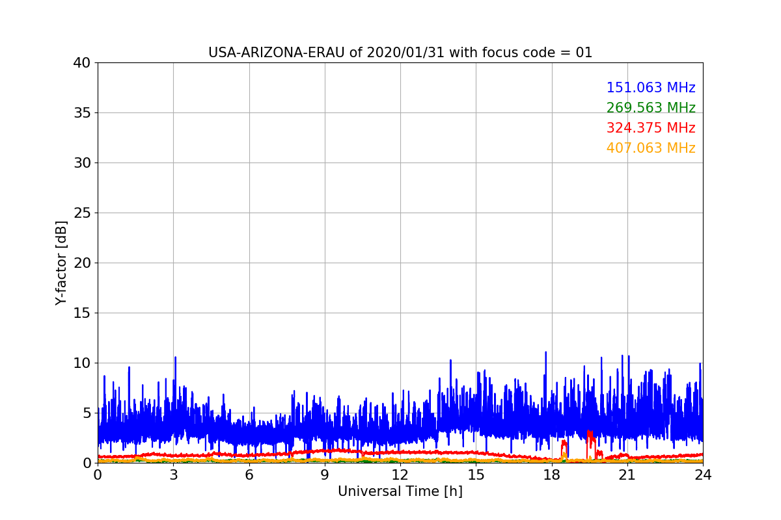Click x-axis tick label 9
This screenshot has height=520, width=781.
click(x=325, y=475)
